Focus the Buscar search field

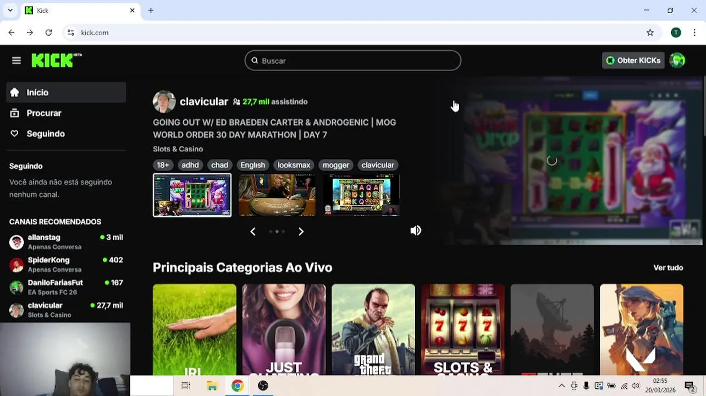353,61
